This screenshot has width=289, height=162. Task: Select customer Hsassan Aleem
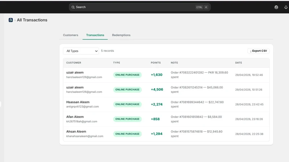[x=78, y=102]
